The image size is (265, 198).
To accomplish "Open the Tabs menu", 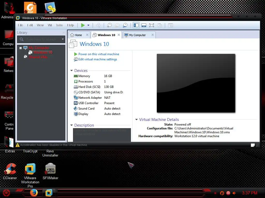I will point(60,25).
